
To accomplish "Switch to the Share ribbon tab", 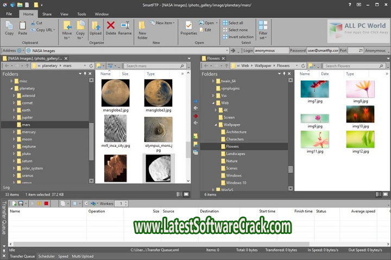I will pos(47,14).
